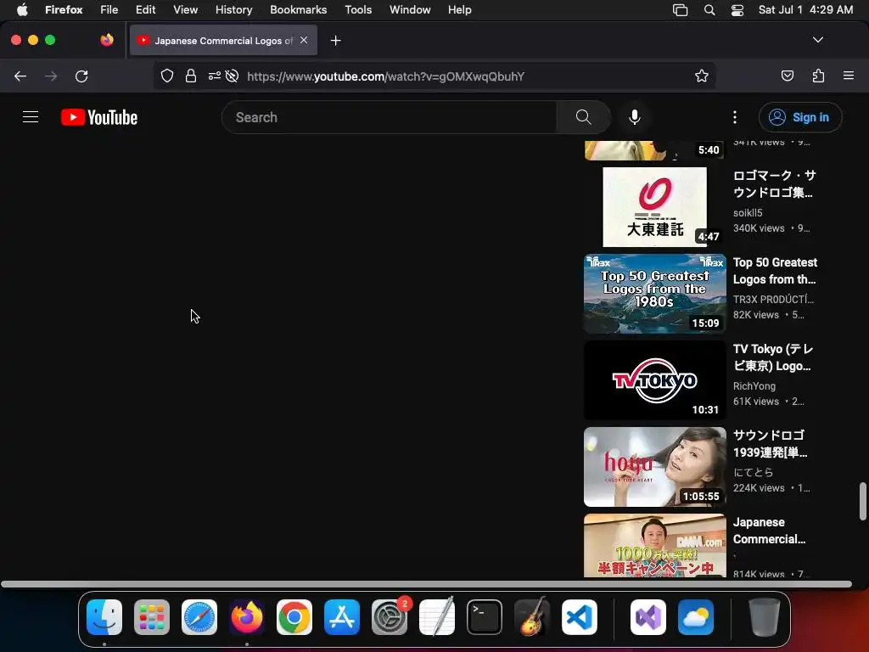Open the TV Tokyo logo video thumbnail
869x652 pixels.
(654, 379)
